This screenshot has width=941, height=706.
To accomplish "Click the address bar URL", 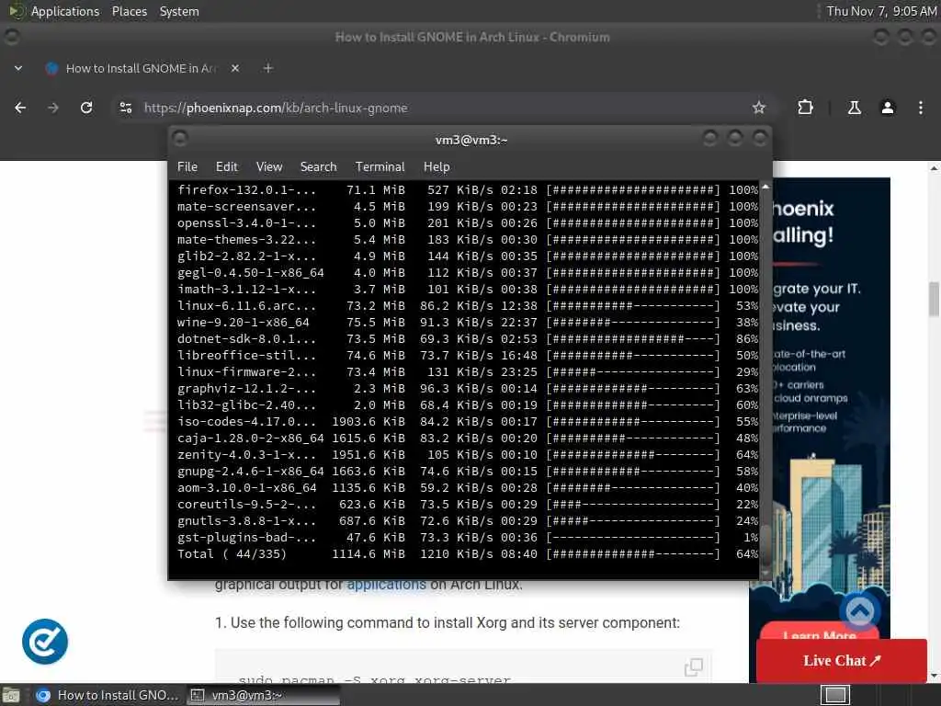I will point(276,108).
